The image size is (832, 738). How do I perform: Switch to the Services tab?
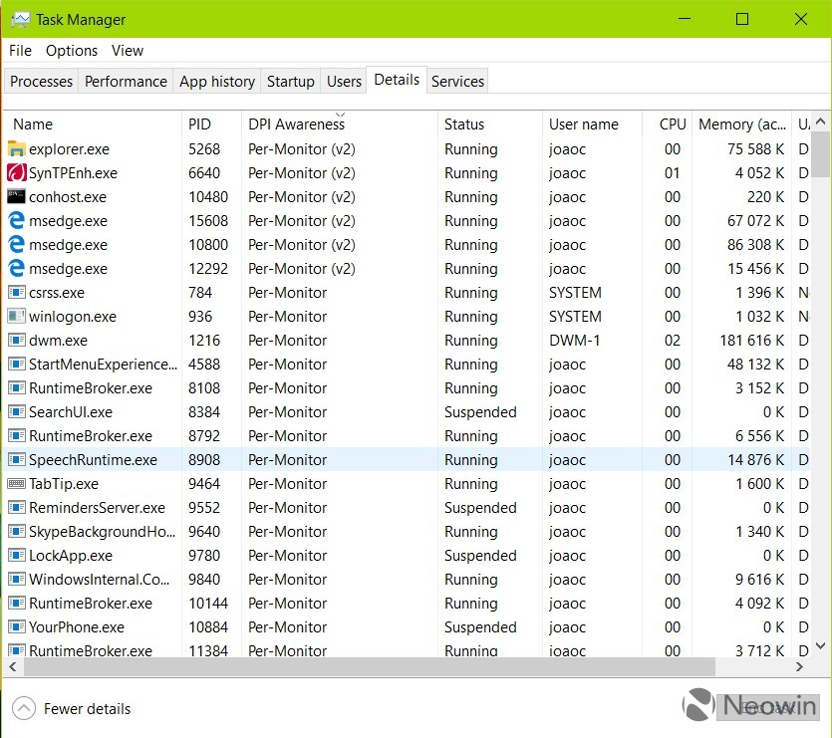[x=457, y=82]
